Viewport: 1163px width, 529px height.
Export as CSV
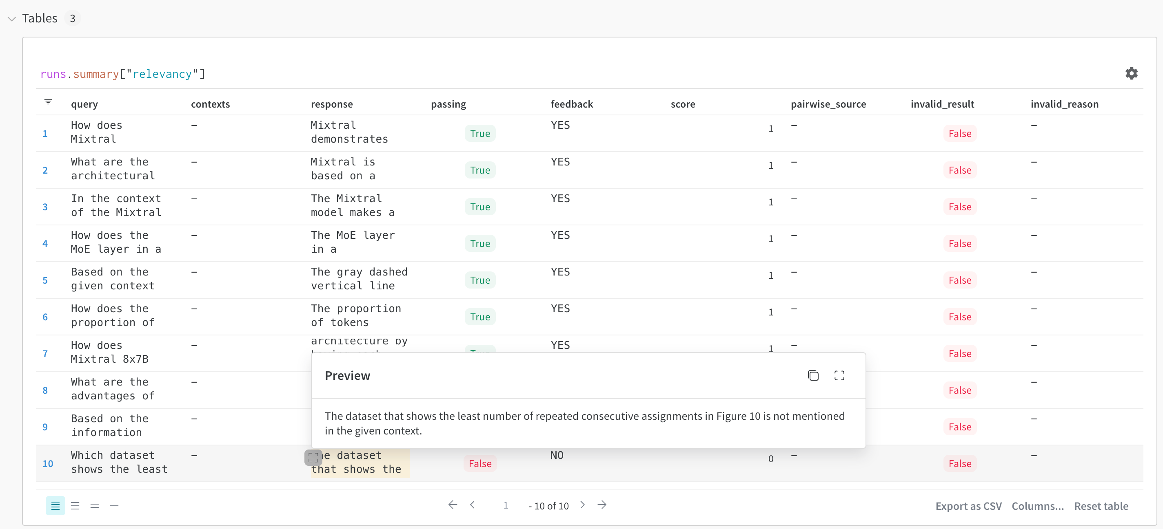tap(968, 506)
